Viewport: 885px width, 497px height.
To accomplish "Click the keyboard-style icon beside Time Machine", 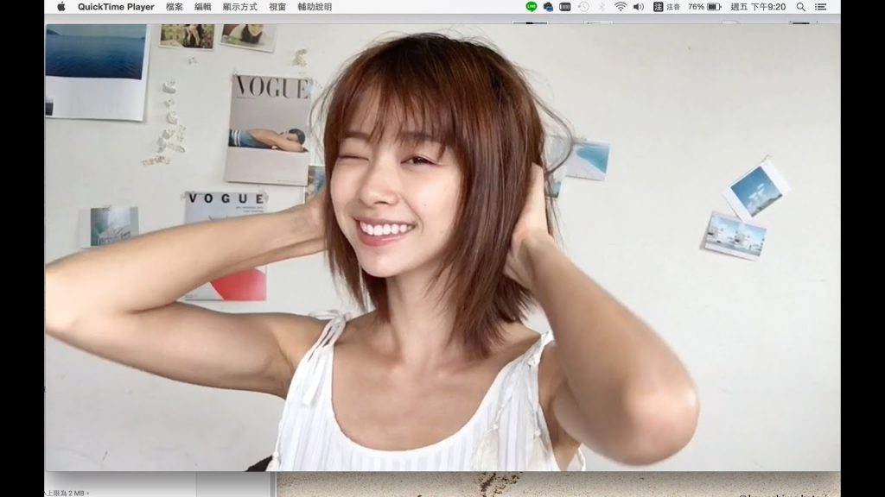I will pos(565,7).
